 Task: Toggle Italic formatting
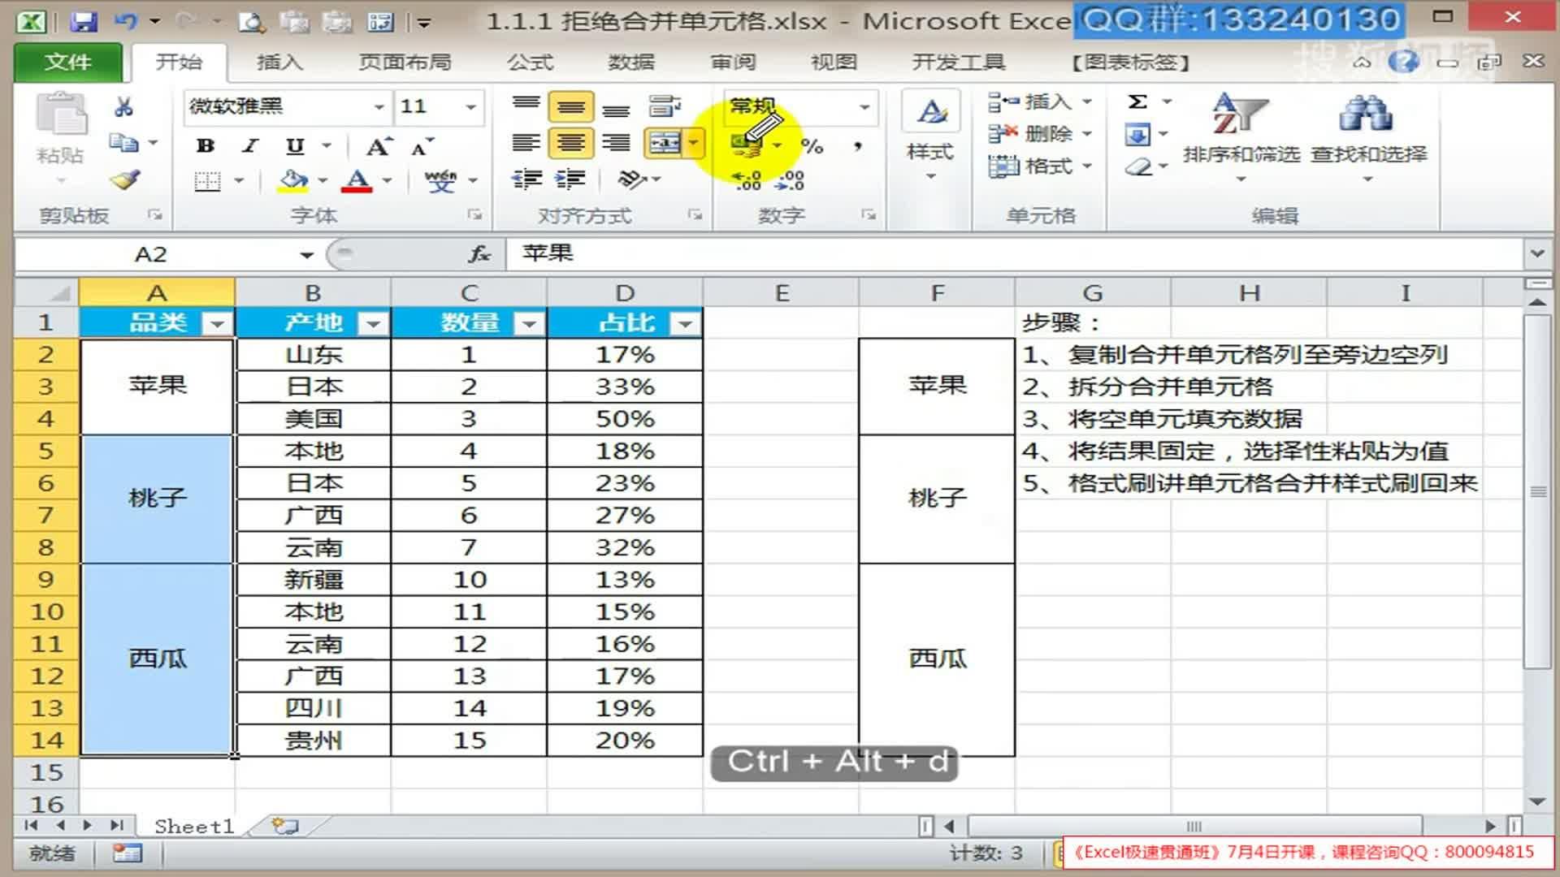point(250,146)
